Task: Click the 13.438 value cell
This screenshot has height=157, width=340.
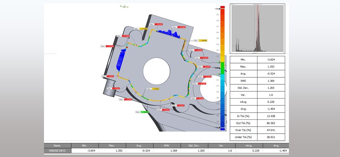Action: (271, 116)
